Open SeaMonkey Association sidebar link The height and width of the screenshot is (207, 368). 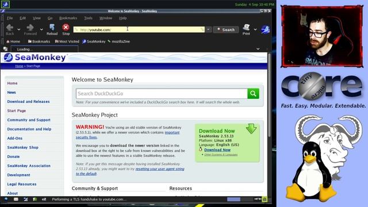[29, 166]
